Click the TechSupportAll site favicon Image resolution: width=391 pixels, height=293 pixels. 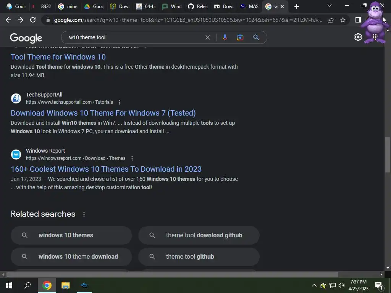[x=16, y=98]
